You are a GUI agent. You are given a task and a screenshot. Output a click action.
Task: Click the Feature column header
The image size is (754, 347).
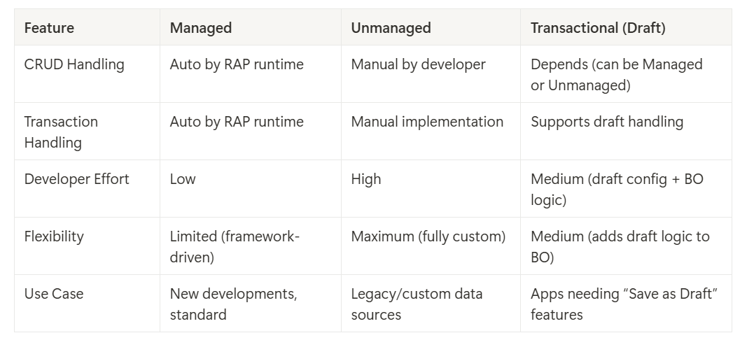tap(87, 27)
